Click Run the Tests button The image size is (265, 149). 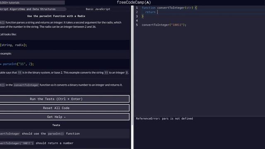(65, 99)
